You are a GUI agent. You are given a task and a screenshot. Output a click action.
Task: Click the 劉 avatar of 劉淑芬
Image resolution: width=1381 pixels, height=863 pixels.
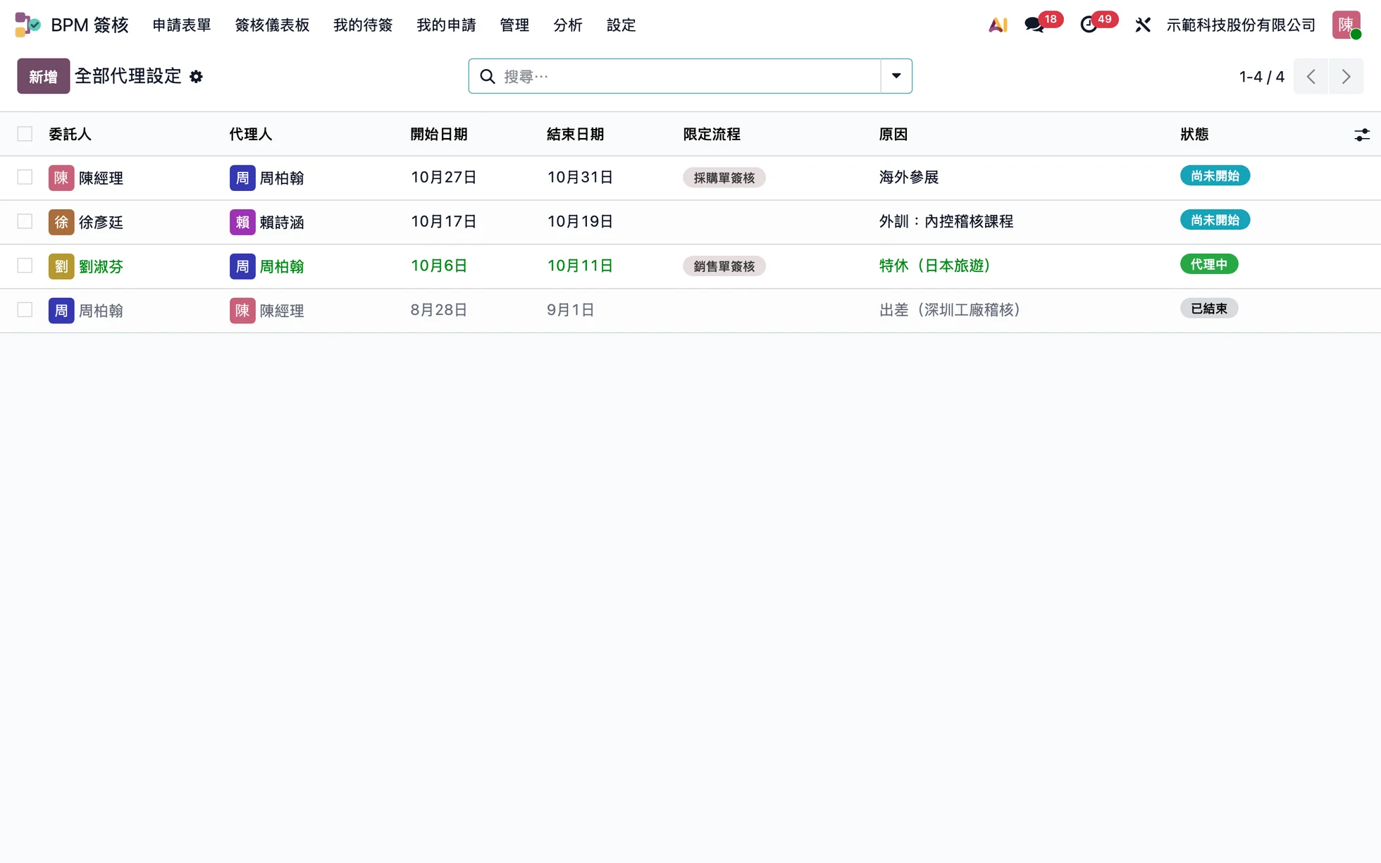pyautogui.click(x=61, y=266)
